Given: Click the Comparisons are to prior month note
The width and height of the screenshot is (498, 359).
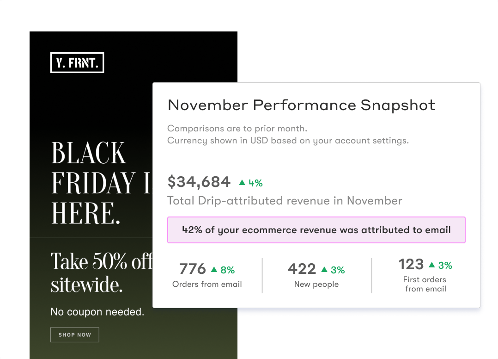Looking at the screenshot, I should [x=237, y=128].
